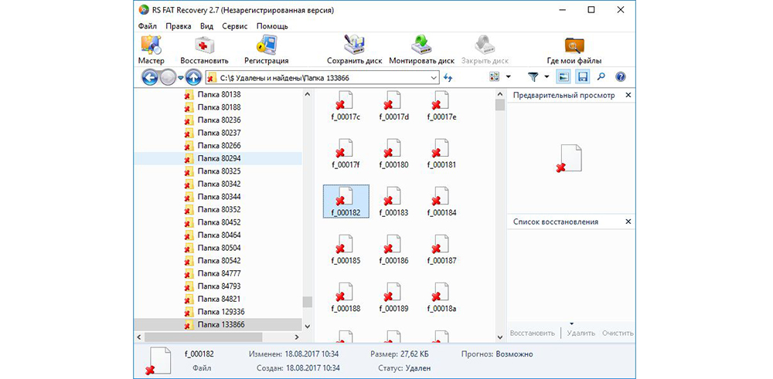
Task: Toggle the recovery list panel button
Action: coord(583,77)
